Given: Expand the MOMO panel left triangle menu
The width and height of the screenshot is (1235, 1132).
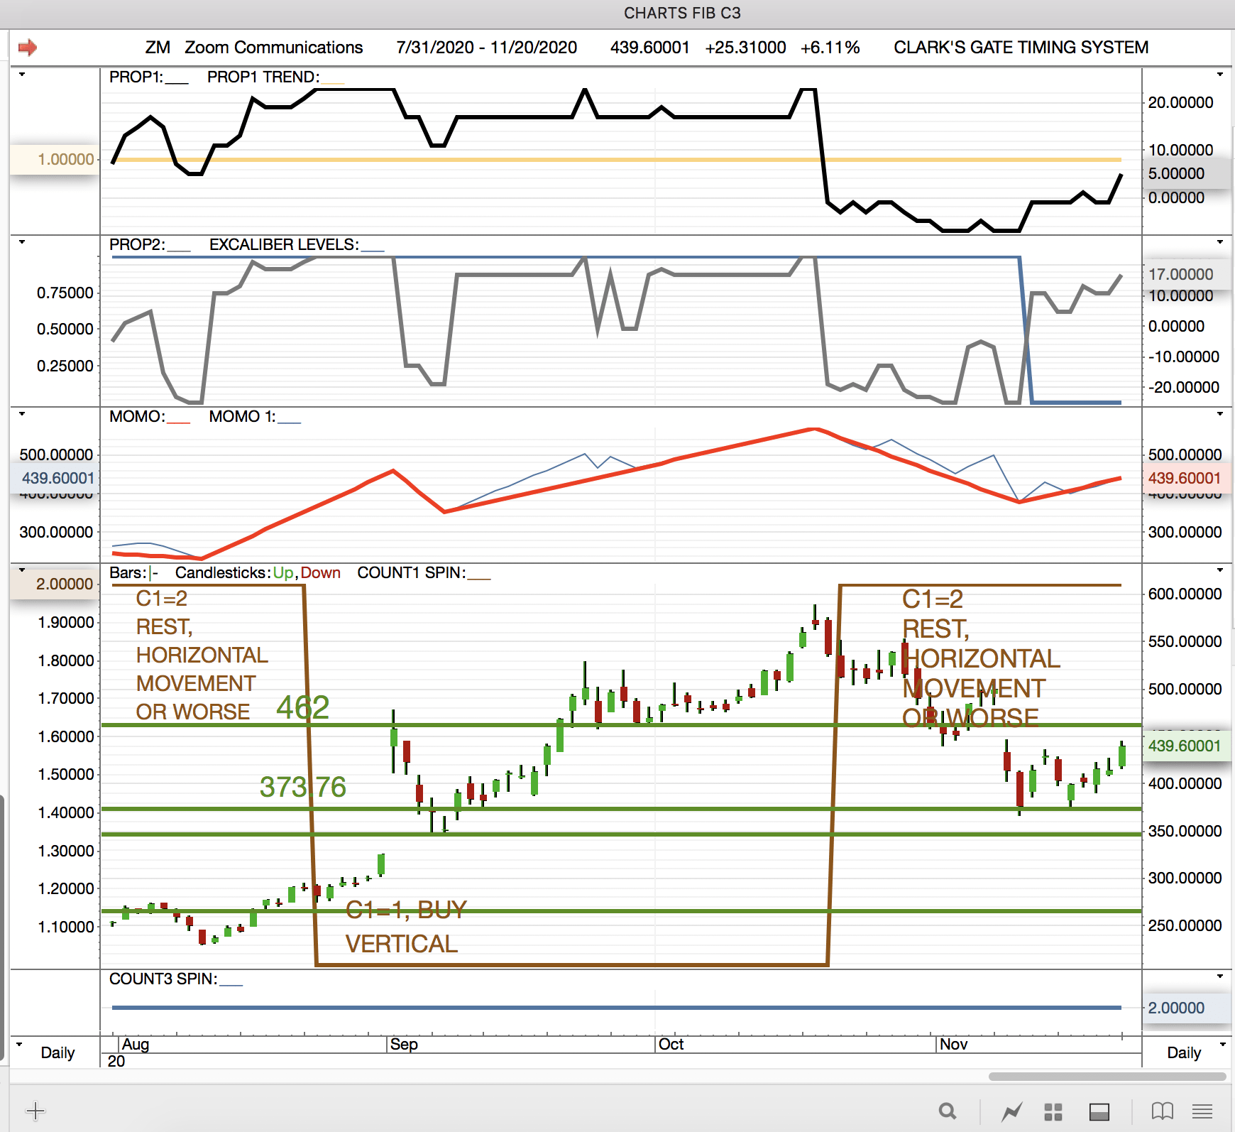Looking at the screenshot, I should pos(22,413).
